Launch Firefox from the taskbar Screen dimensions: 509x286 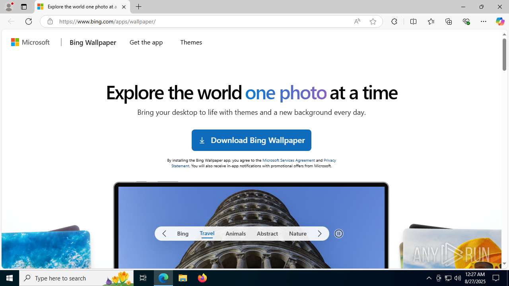point(202,278)
